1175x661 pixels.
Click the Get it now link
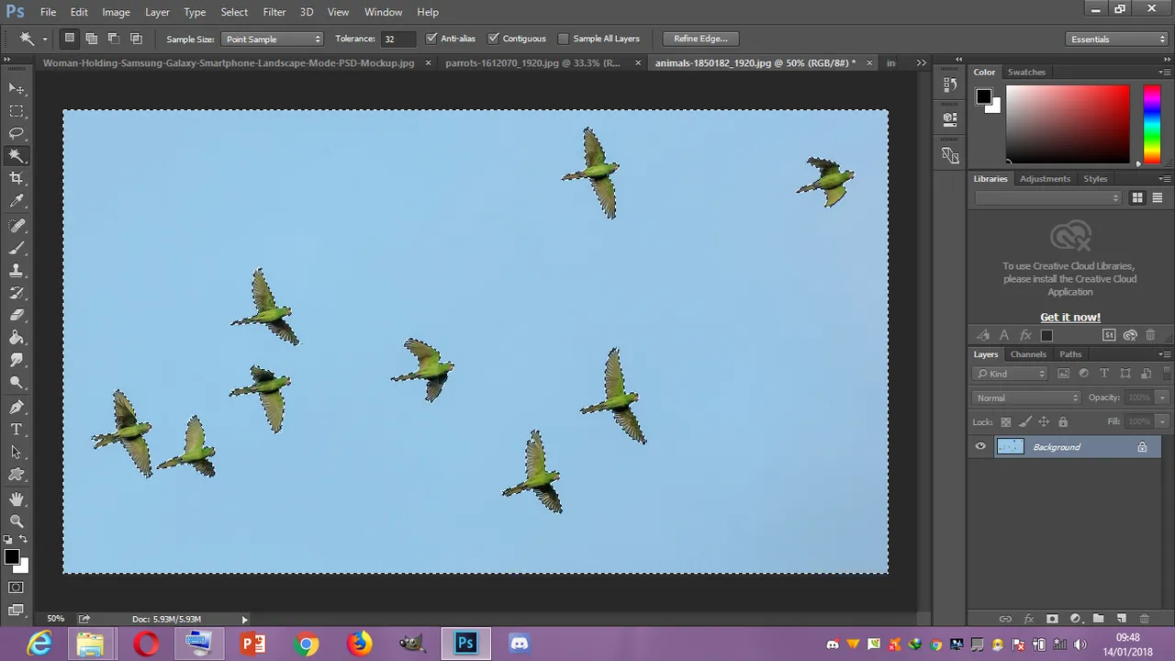point(1070,317)
